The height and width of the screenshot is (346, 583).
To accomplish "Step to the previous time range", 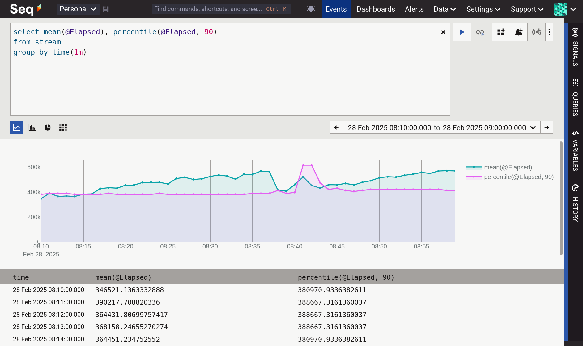I will pos(336,128).
